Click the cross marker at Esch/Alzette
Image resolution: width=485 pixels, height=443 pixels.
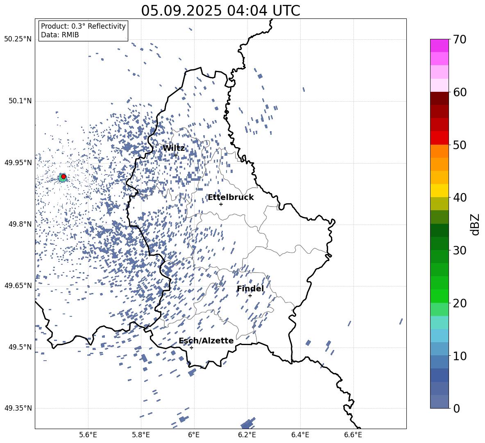(x=191, y=348)
